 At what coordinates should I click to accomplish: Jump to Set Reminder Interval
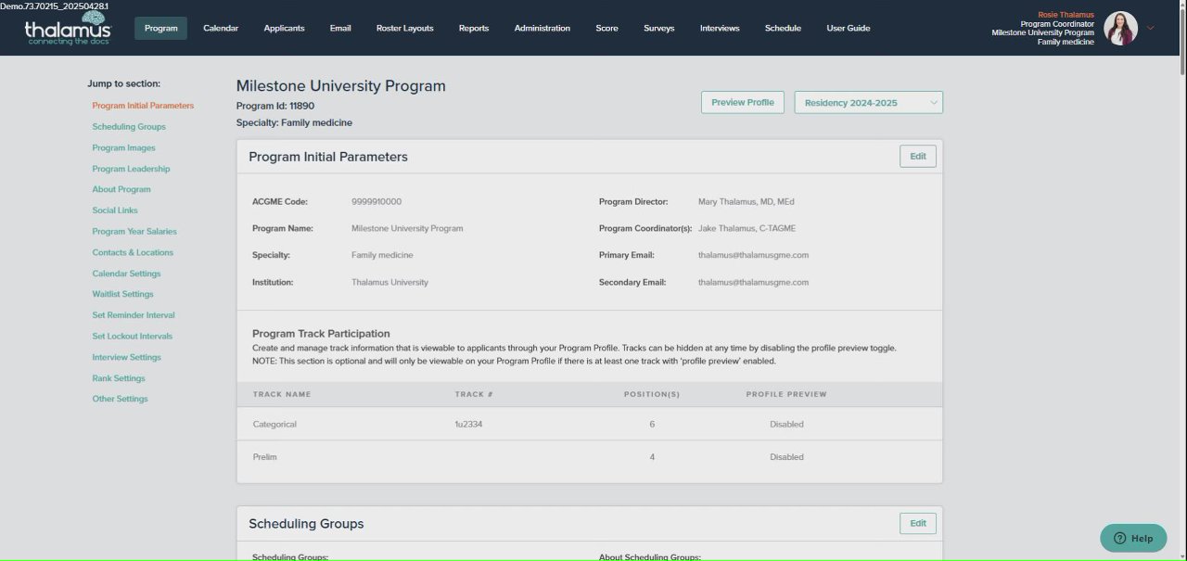pos(134,315)
